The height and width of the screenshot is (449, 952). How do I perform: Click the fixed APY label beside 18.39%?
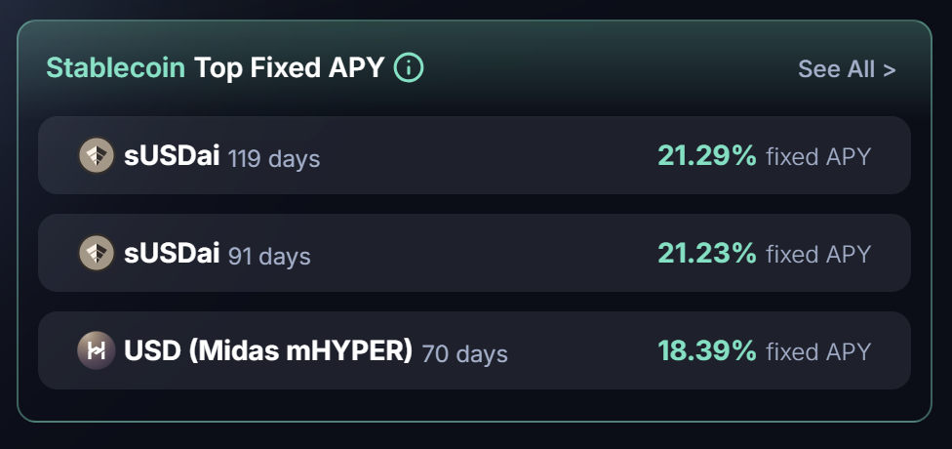818,351
